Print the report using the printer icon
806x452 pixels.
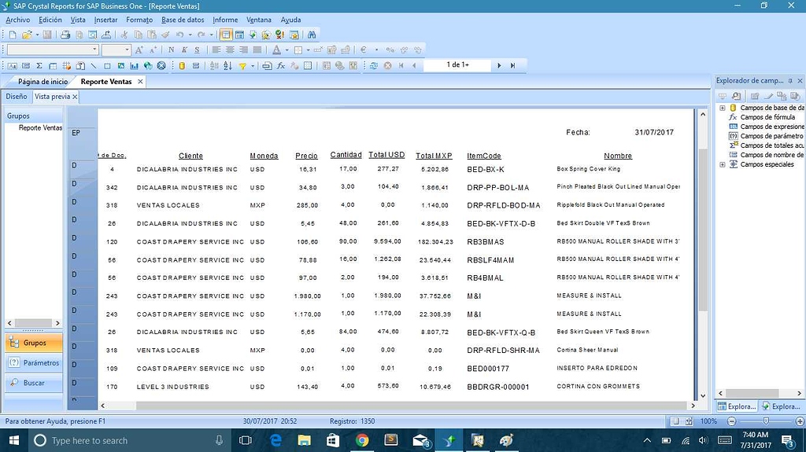[x=65, y=35]
